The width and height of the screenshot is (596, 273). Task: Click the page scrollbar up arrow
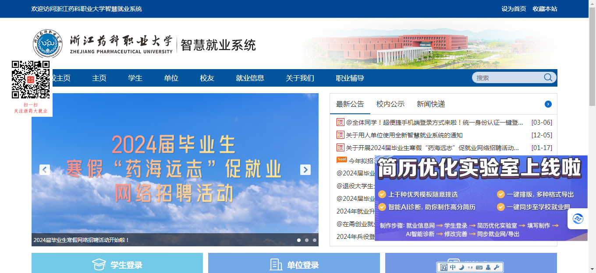pos(592,3)
